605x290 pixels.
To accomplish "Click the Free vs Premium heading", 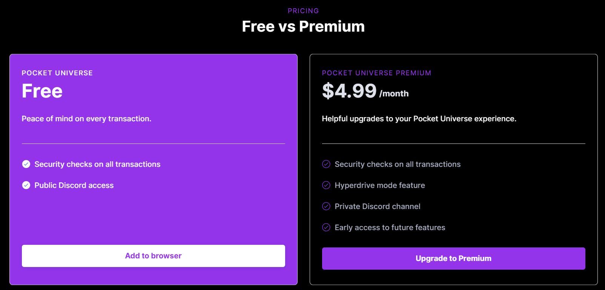I will [x=303, y=26].
